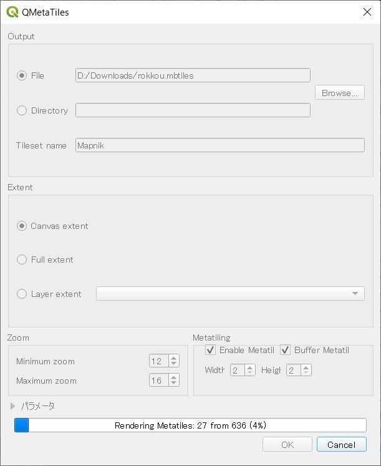Decrease the Maximum zoom value

click(x=174, y=383)
